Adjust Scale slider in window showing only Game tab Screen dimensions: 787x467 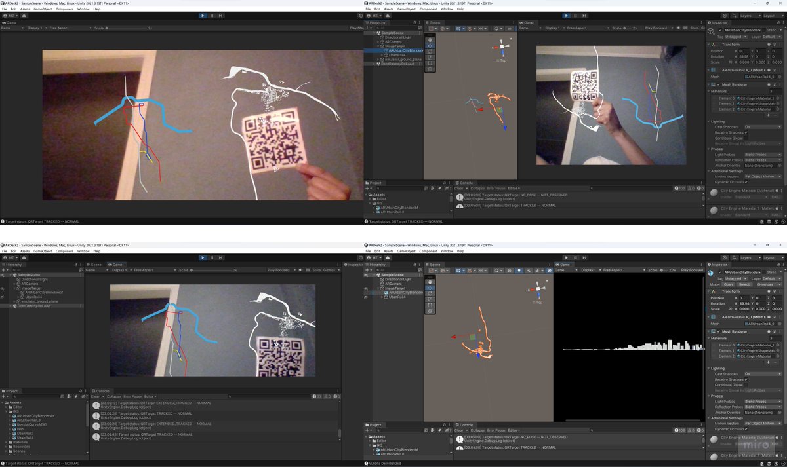[126, 28]
